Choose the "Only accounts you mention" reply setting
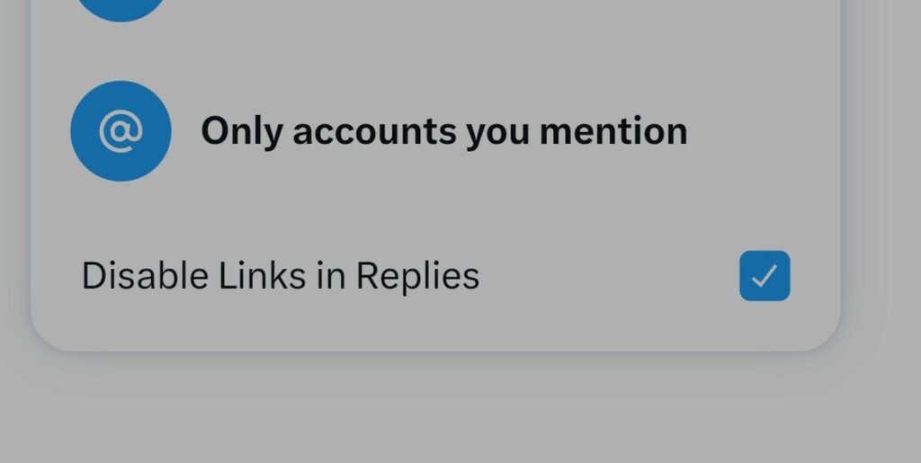921x463 pixels. coord(443,131)
